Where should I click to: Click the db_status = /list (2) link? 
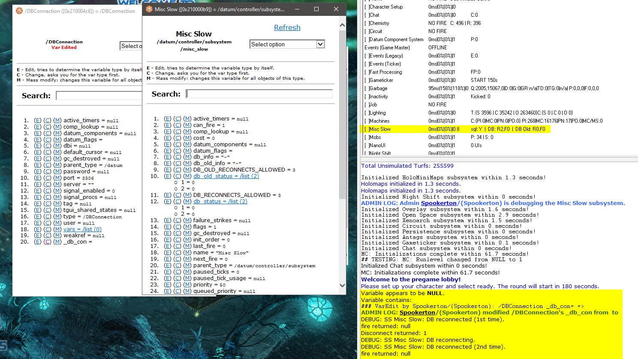pyautogui.click(x=220, y=202)
